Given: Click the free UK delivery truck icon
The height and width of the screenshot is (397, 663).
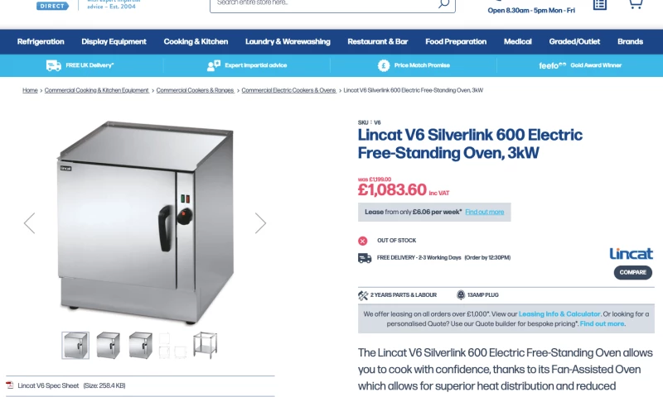Looking at the screenshot, I should tap(54, 65).
